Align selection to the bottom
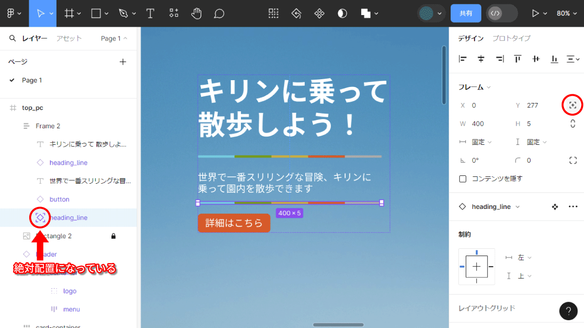Image resolution: width=584 pixels, height=328 pixels. 554,59
